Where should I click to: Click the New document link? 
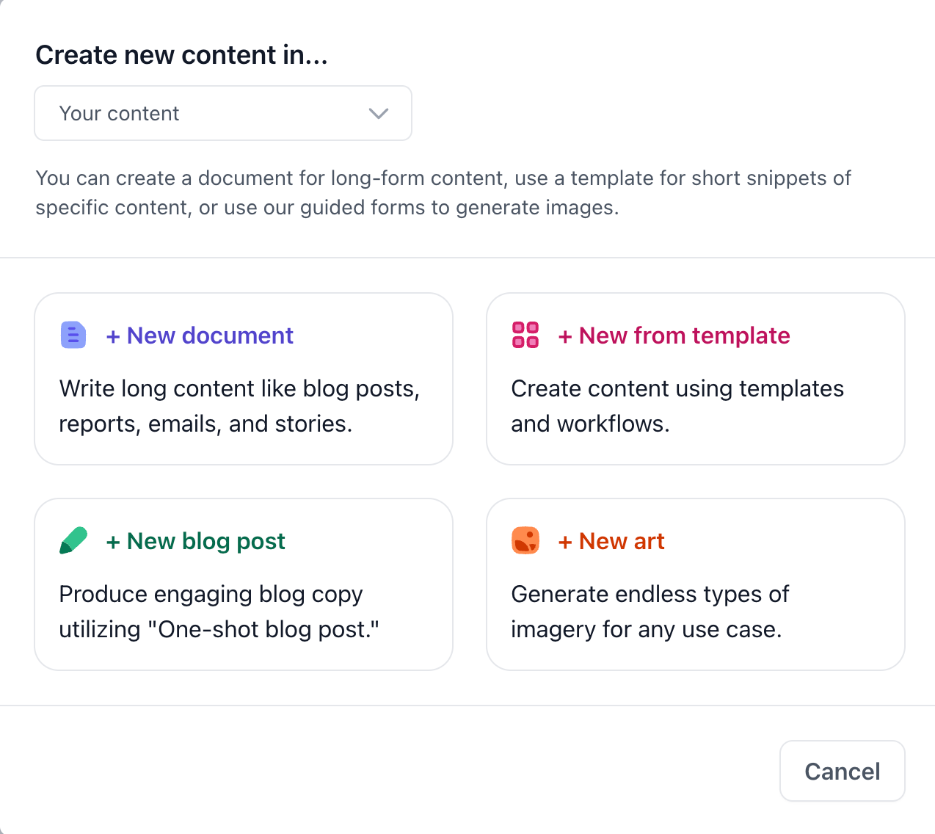click(199, 336)
